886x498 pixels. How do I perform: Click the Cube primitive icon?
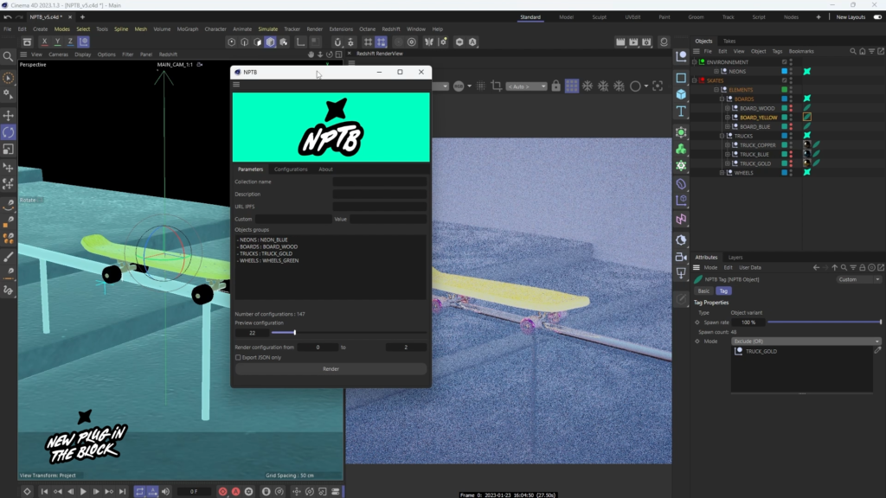pyautogui.click(x=681, y=94)
